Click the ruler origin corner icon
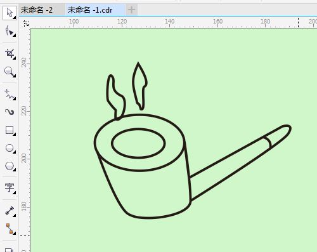The width and height of the screenshot is (317, 252). tap(26, 23)
